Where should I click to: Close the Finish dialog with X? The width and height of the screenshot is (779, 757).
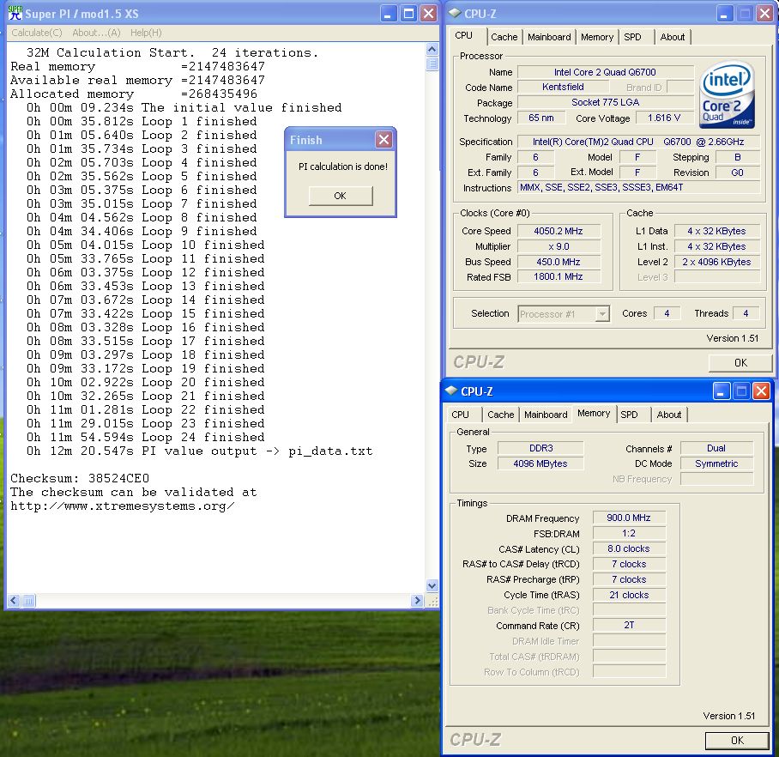coord(383,140)
